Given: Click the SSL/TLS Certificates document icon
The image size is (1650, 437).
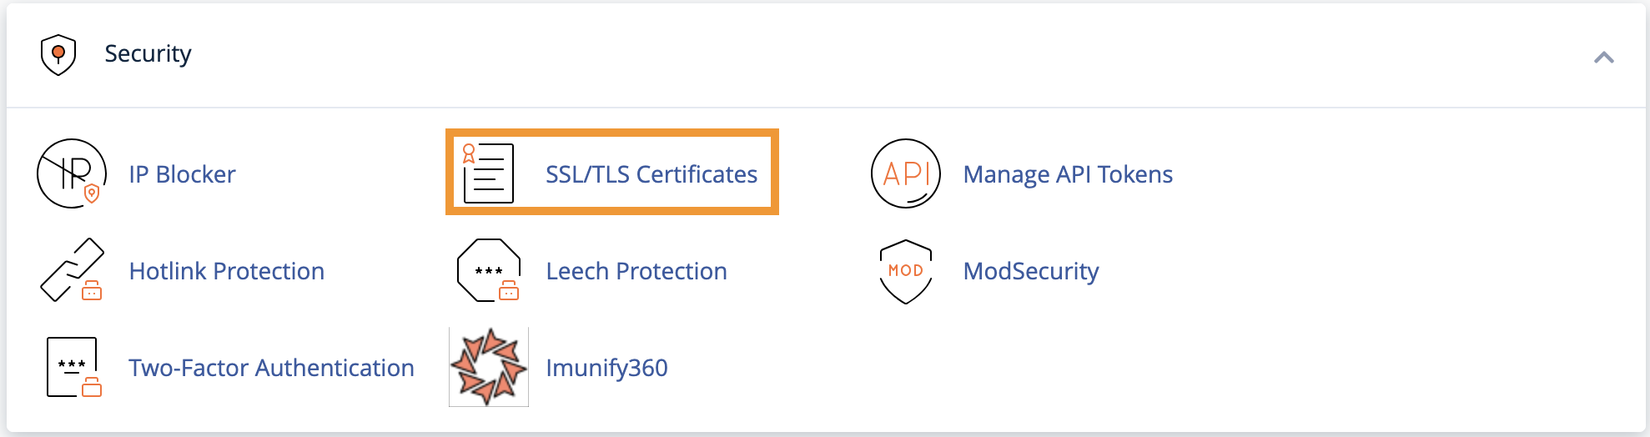Looking at the screenshot, I should point(489,173).
